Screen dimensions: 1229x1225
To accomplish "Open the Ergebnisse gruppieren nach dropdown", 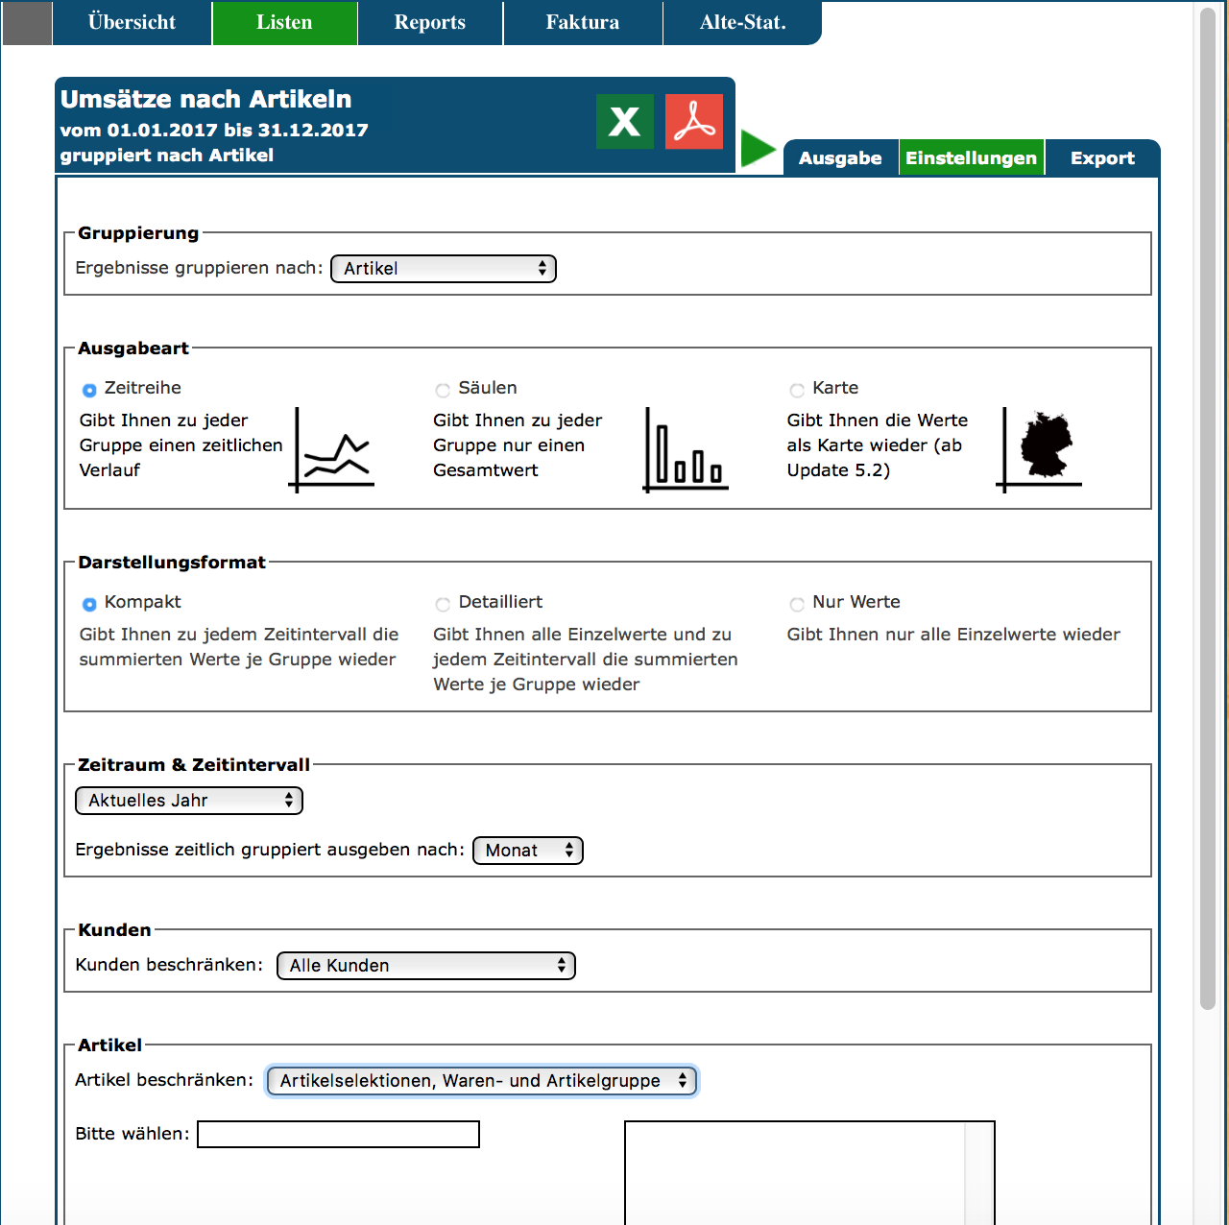I will [x=444, y=269].
